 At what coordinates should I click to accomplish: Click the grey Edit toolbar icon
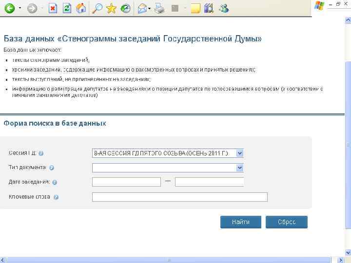pyautogui.click(x=175, y=8)
